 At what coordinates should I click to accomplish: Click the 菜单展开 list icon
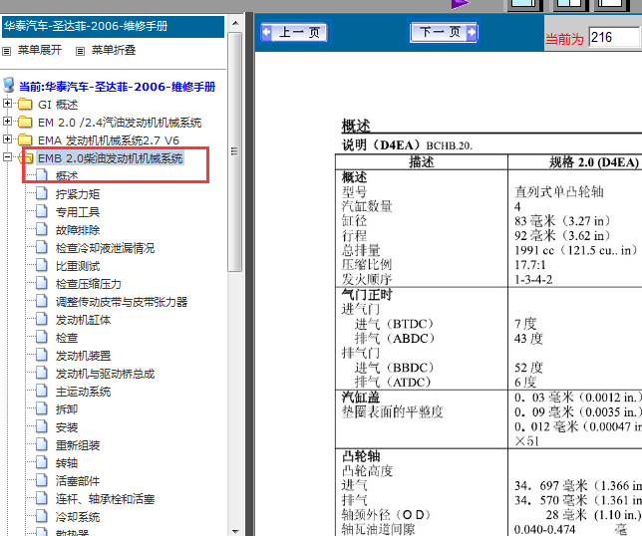click(x=7, y=51)
